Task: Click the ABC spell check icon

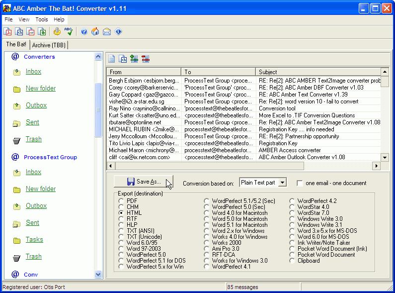Action: pos(68,31)
